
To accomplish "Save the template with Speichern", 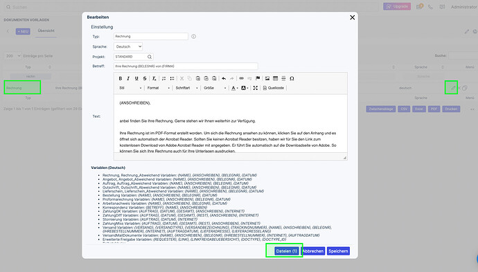I will coord(338,251).
